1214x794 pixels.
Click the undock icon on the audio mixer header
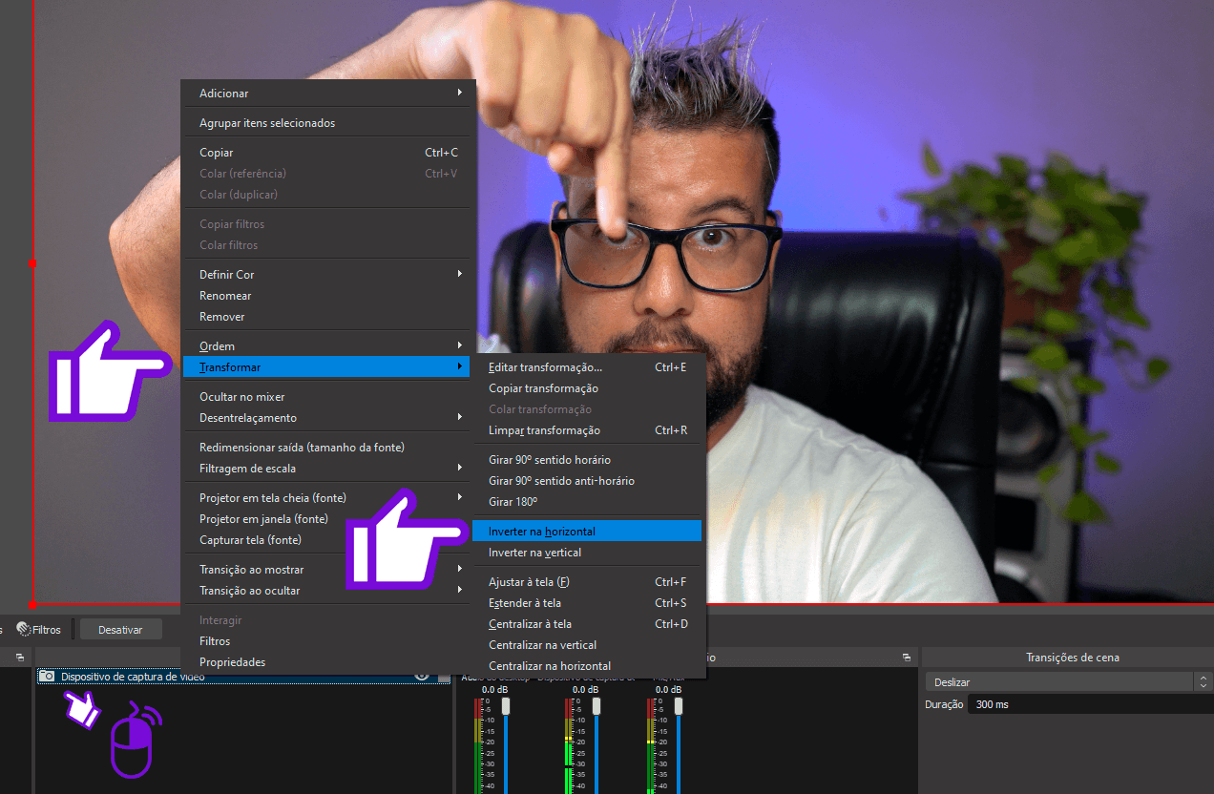click(907, 658)
